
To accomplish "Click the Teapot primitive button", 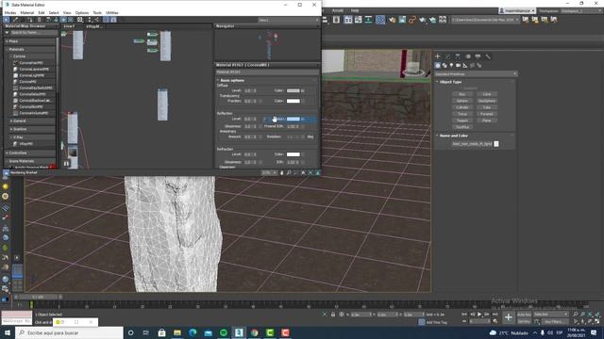I will [462, 121].
